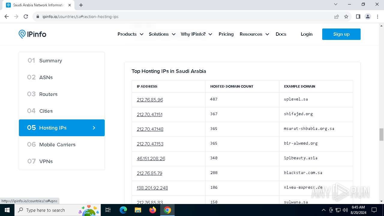Launch Microsoft Edge from taskbar

click(x=123, y=210)
